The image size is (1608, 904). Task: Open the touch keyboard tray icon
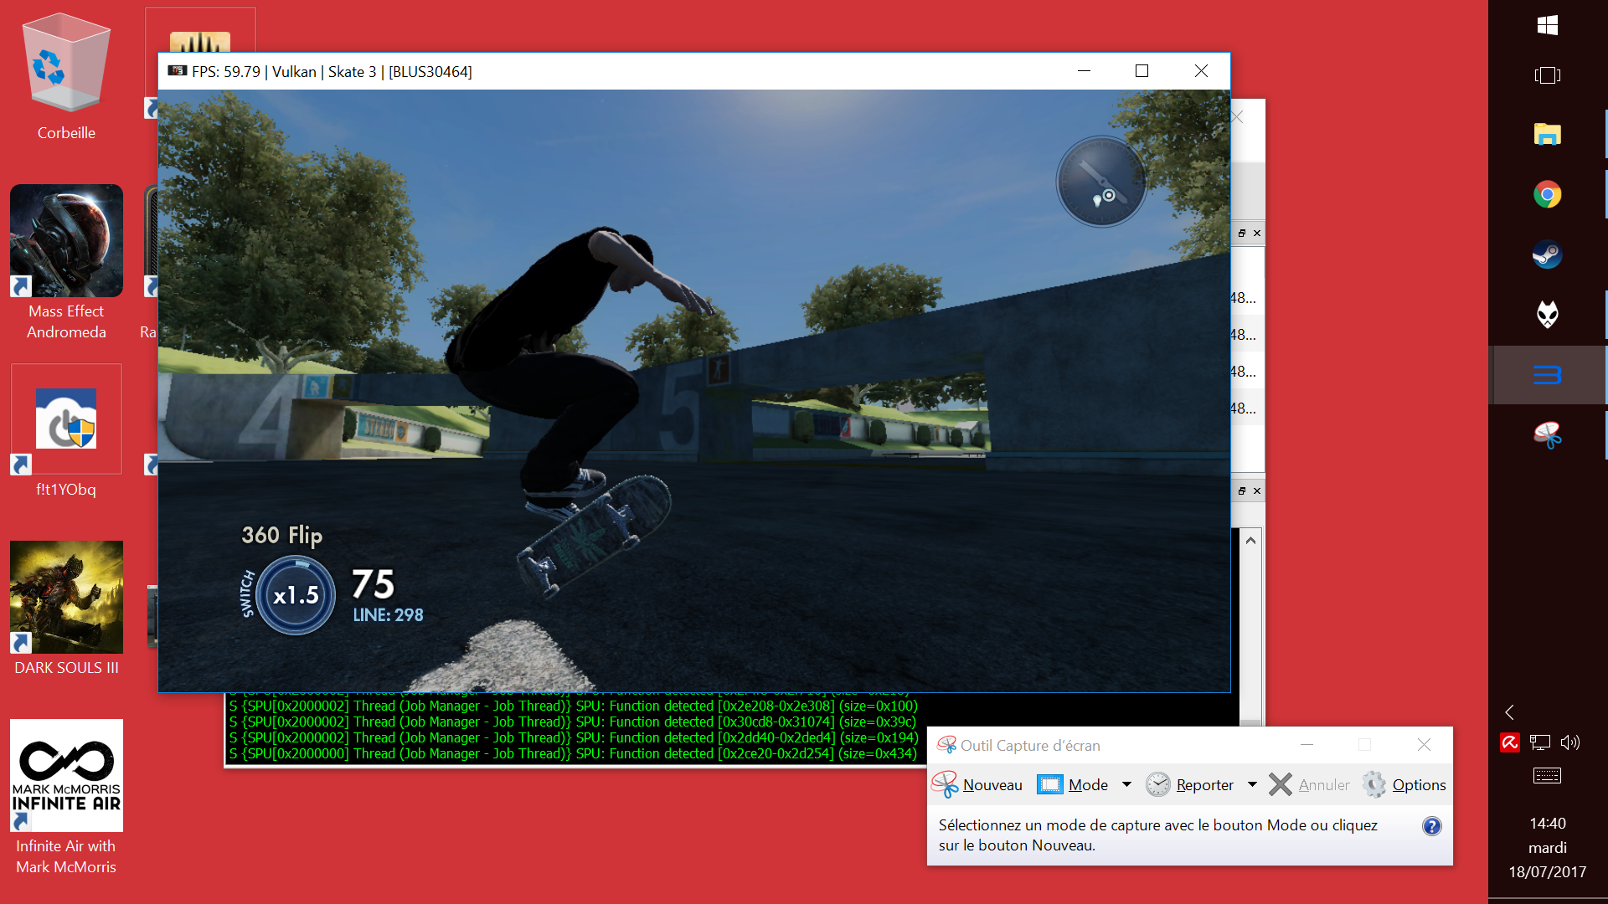coord(1547,776)
